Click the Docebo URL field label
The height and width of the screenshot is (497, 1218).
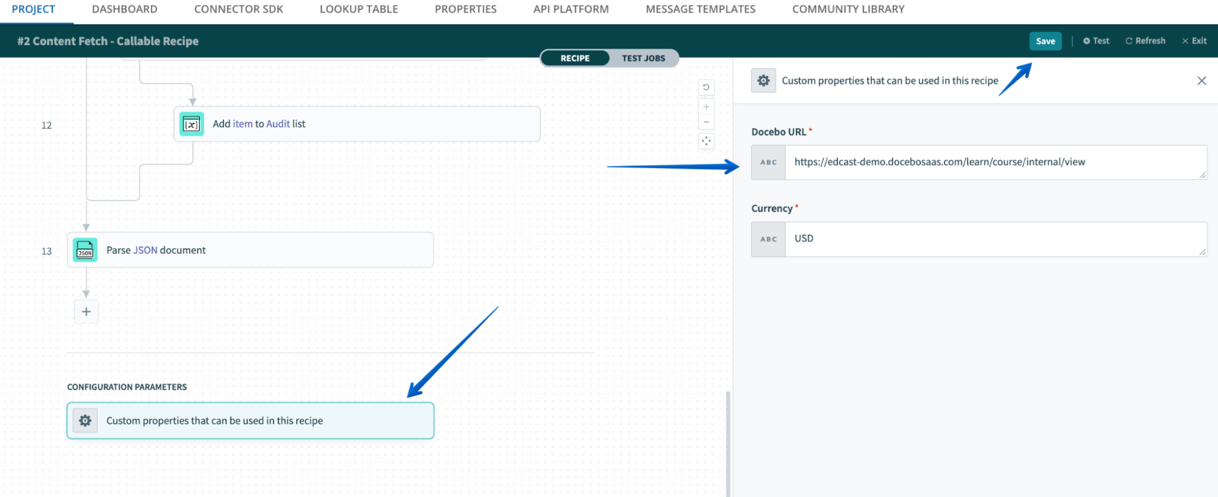(779, 132)
